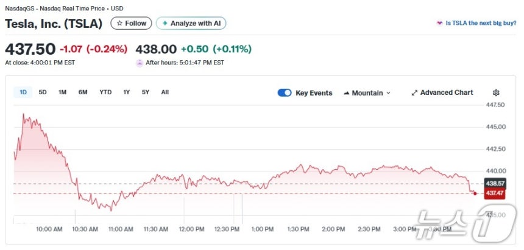
Task: Expand the Mountain chart type dropdown
Action: pos(367,93)
